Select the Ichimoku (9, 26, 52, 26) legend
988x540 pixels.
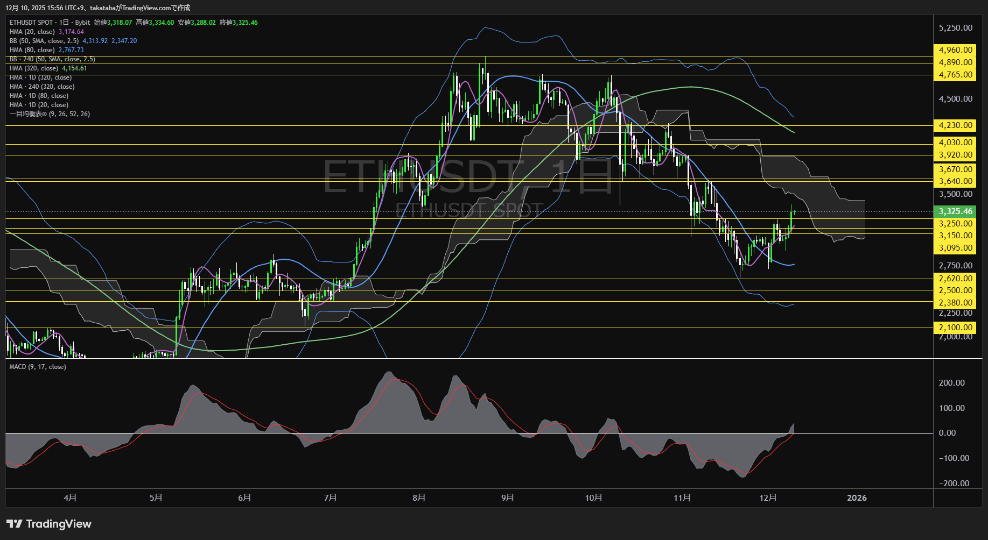50,114
